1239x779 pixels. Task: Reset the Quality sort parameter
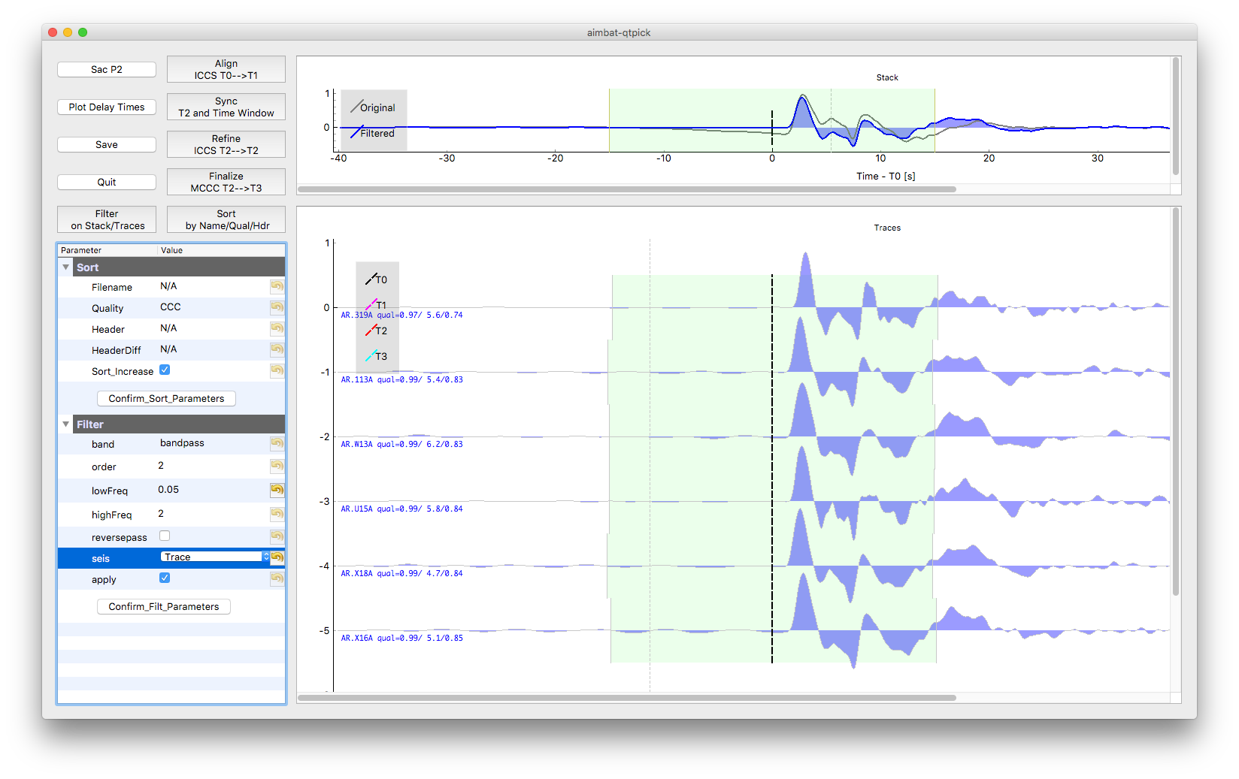tap(277, 307)
